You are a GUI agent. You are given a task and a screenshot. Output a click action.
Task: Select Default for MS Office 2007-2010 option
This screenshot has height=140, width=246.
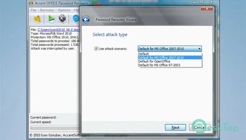170,57
